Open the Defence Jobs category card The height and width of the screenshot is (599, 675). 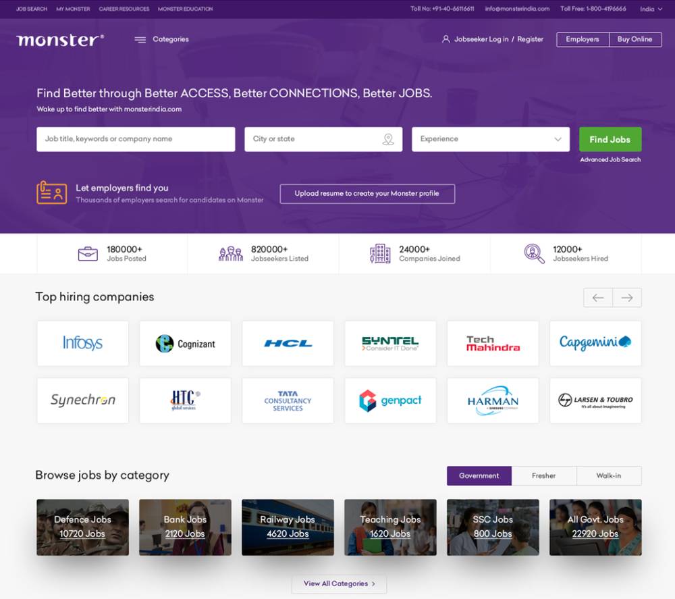(82, 527)
